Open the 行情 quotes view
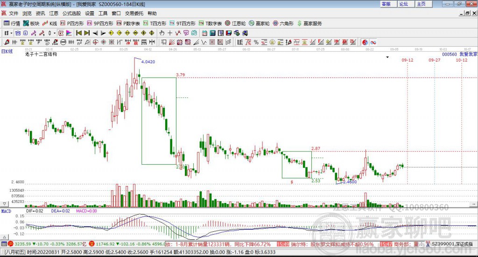The width and height of the screenshot is (478, 257). [x=12, y=23]
